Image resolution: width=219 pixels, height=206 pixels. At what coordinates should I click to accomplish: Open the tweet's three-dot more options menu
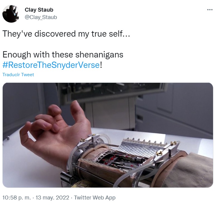[210, 10]
